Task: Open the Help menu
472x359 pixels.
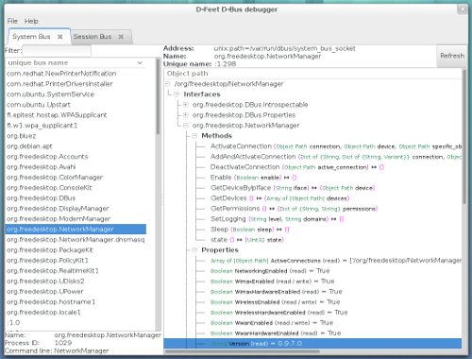Action: (31, 21)
